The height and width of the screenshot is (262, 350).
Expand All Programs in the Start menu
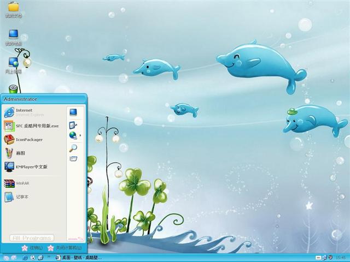coord(32,238)
